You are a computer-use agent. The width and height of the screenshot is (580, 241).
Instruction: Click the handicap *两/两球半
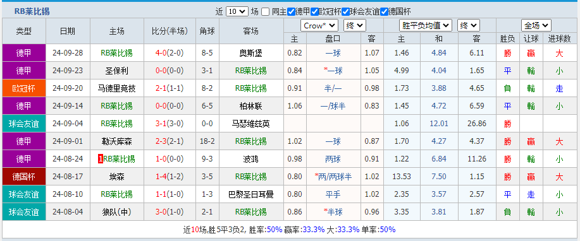click(333, 177)
